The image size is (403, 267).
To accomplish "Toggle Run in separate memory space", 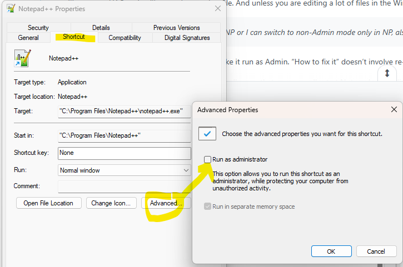I will (208, 206).
